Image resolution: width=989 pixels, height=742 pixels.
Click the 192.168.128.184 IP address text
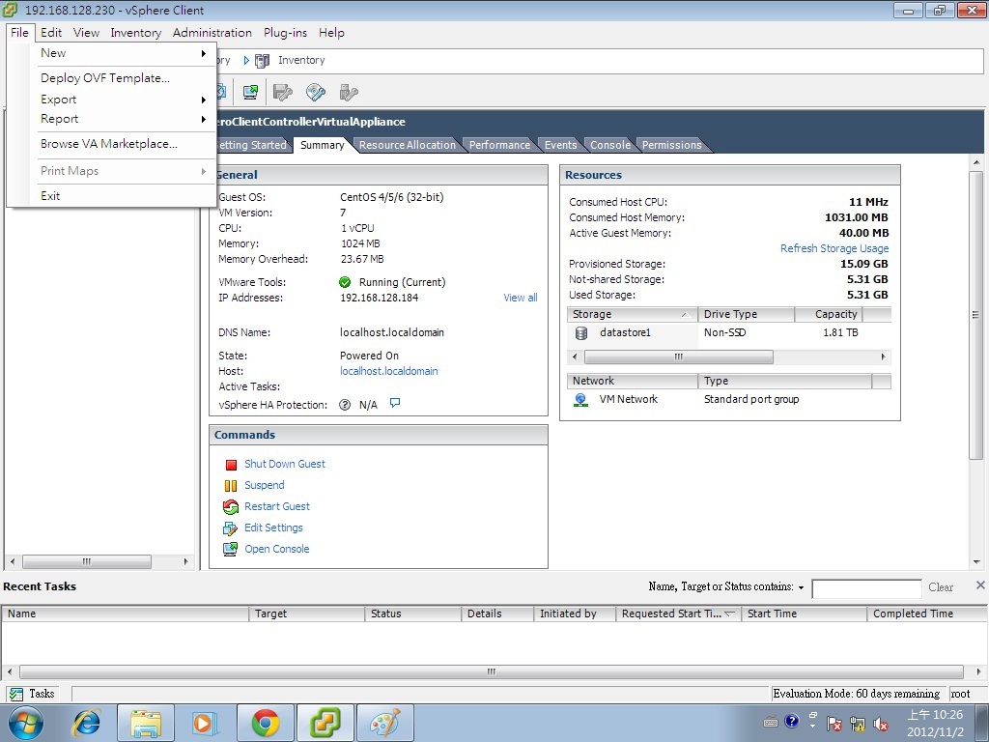pos(379,298)
